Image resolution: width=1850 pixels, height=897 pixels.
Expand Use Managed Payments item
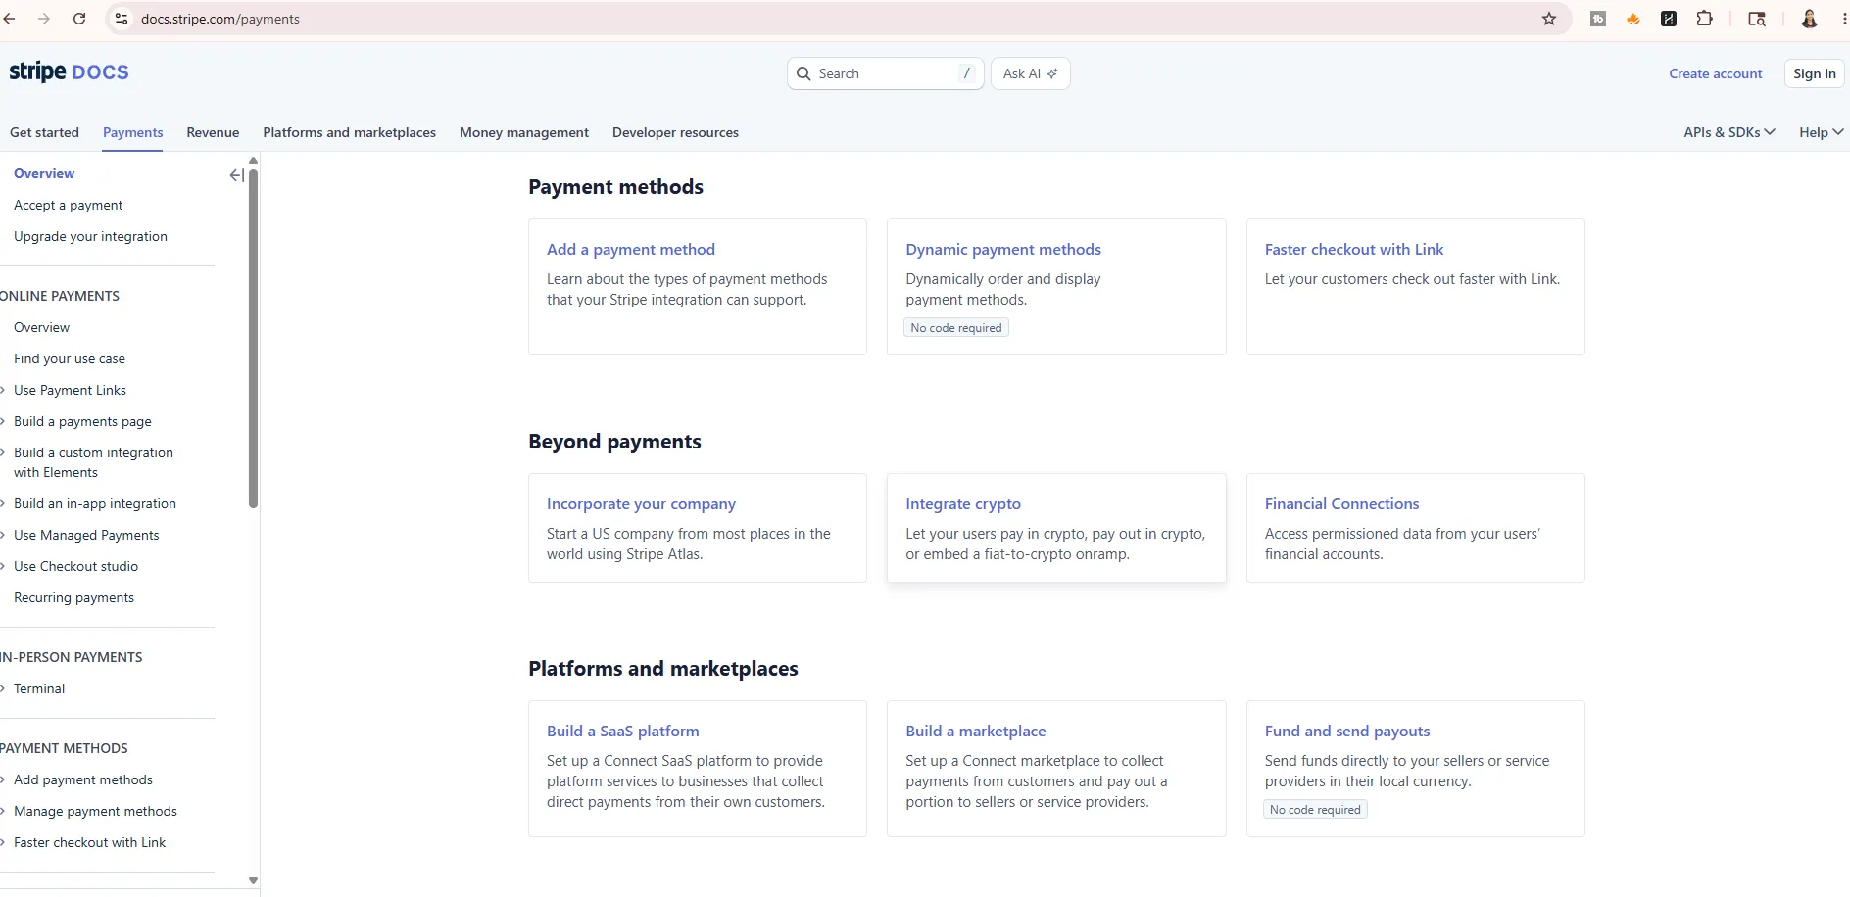pyautogui.click(x=86, y=535)
